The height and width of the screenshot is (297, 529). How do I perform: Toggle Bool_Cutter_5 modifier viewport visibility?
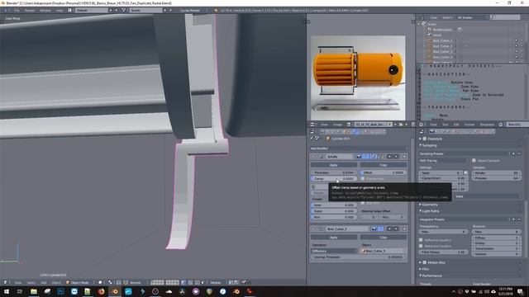pyautogui.click(x=380, y=229)
